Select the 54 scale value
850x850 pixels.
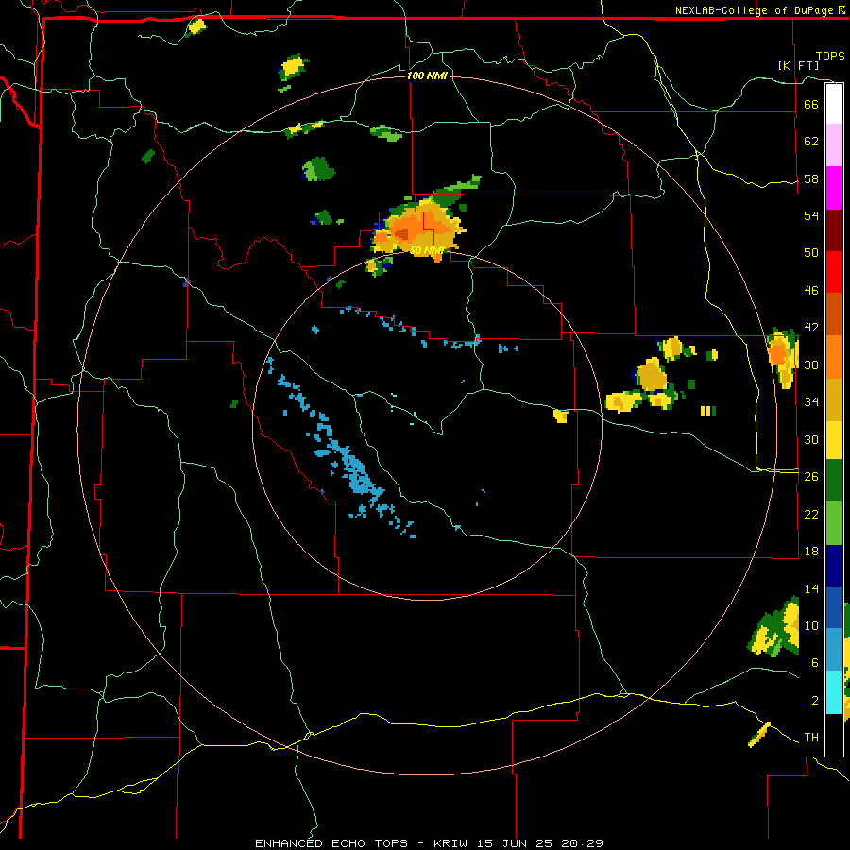pos(811,215)
